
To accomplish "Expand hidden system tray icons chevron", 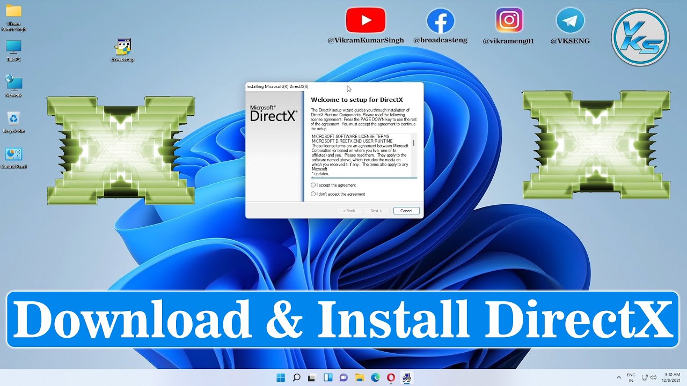I will pos(619,377).
